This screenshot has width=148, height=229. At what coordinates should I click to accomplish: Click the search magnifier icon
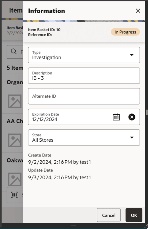tap(14, 52)
